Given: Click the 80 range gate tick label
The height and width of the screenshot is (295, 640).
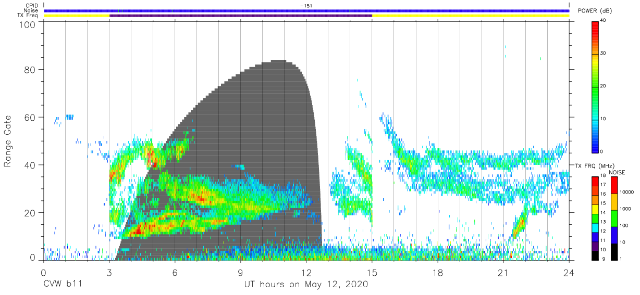Looking at the screenshot, I should [x=30, y=70].
